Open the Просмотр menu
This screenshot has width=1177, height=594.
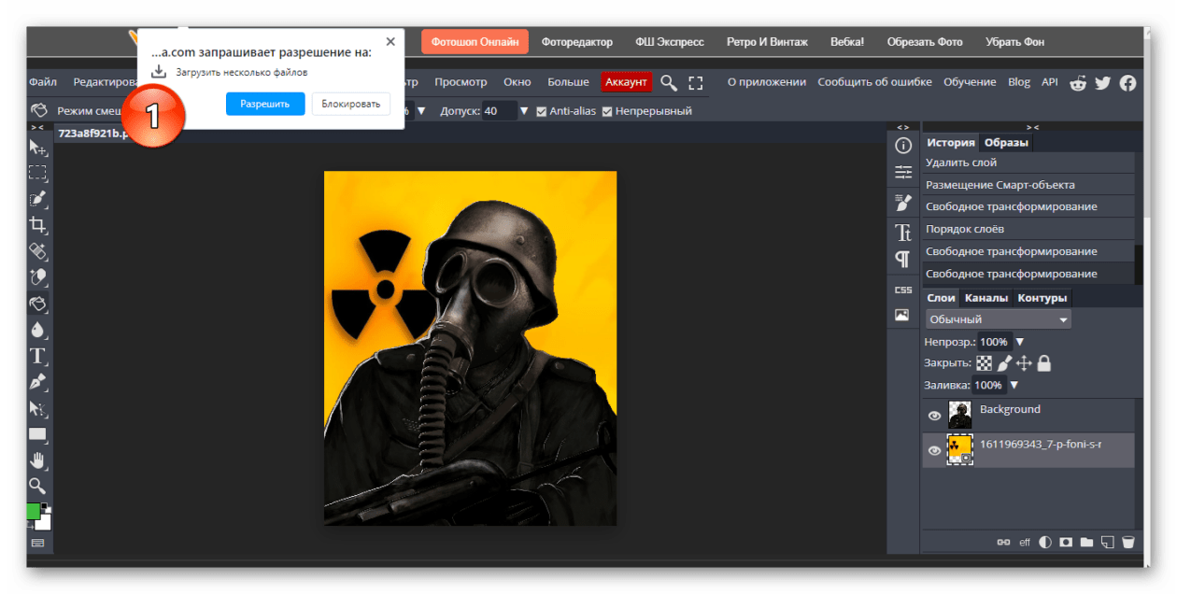pyautogui.click(x=461, y=82)
